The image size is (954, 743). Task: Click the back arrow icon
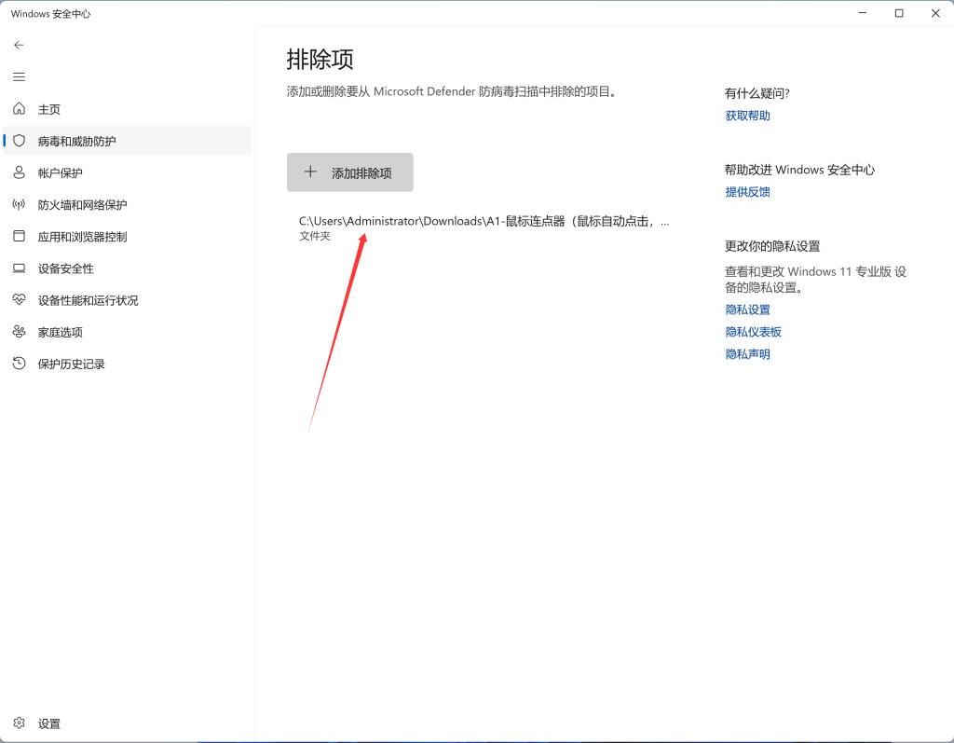click(x=19, y=45)
